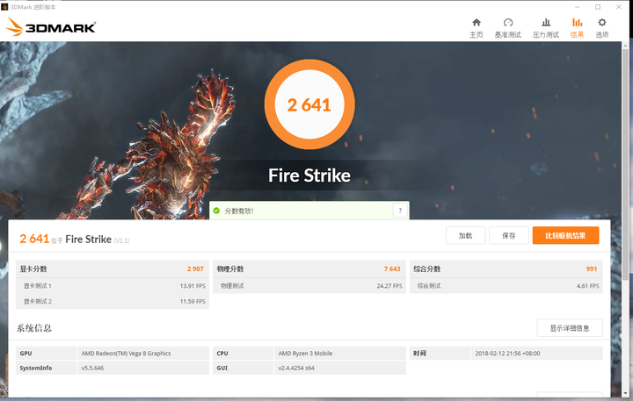
Task: Click the Fire Strike title text
Action: coord(309,175)
